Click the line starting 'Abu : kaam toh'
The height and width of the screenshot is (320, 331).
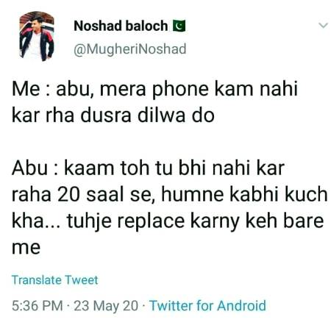[148, 168]
